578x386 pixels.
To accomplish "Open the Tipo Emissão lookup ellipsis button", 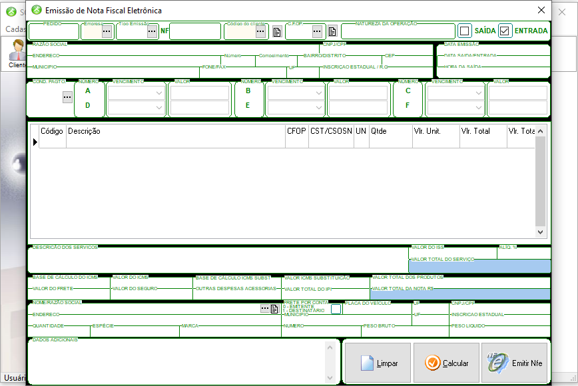I will pos(152,31).
